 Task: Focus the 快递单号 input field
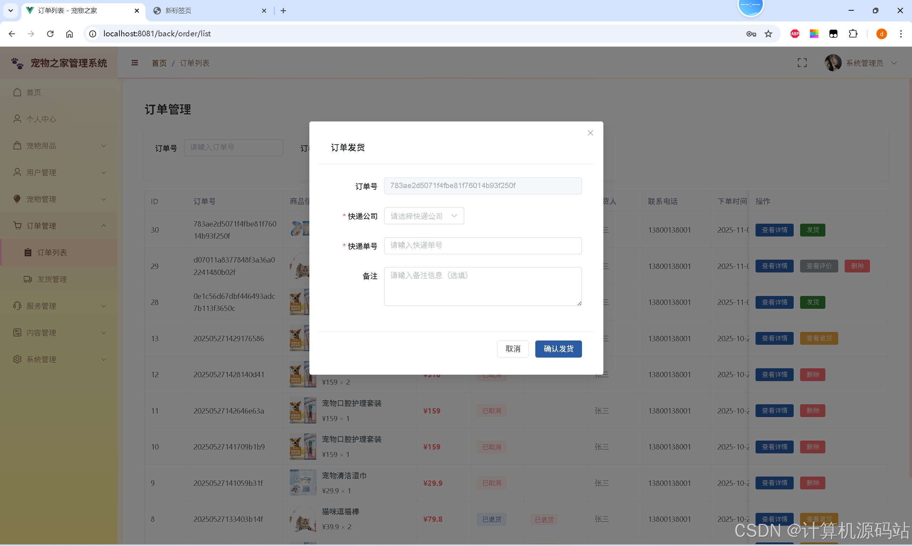483,245
